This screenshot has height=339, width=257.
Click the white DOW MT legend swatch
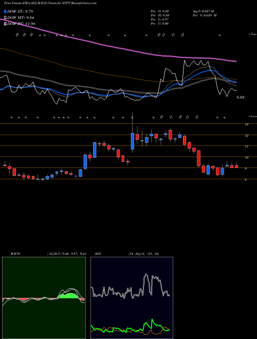click(x=5, y=18)
